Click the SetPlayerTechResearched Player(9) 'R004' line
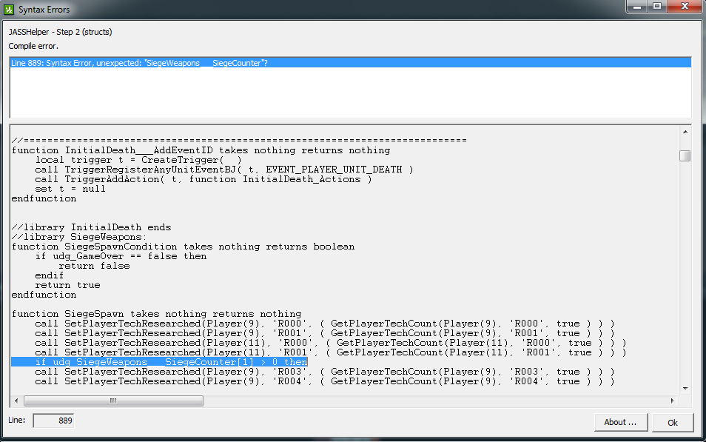The image size is (706, 442). pyautogui.click(x=325, y=381)
